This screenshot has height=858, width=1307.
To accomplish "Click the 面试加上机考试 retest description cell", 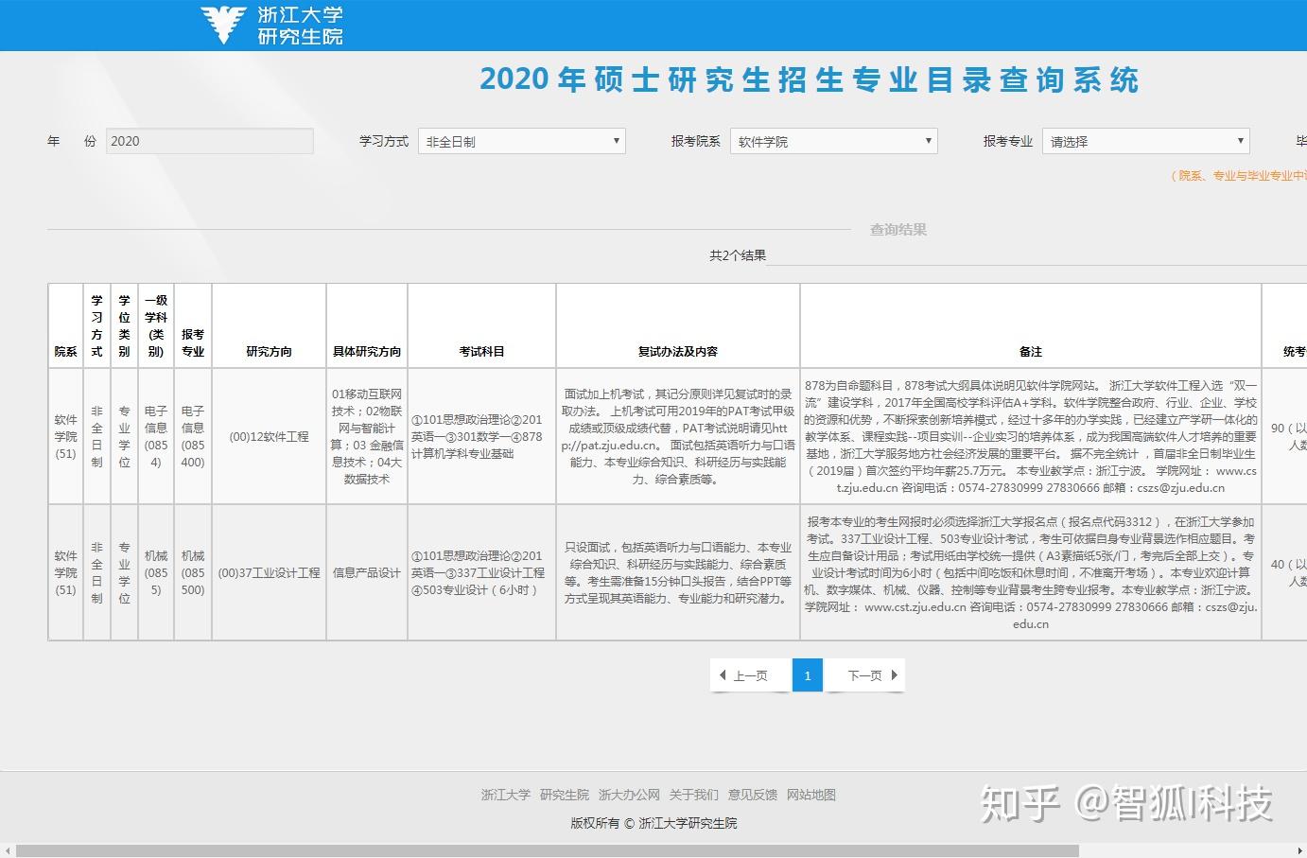I will (x=678, y=436).
